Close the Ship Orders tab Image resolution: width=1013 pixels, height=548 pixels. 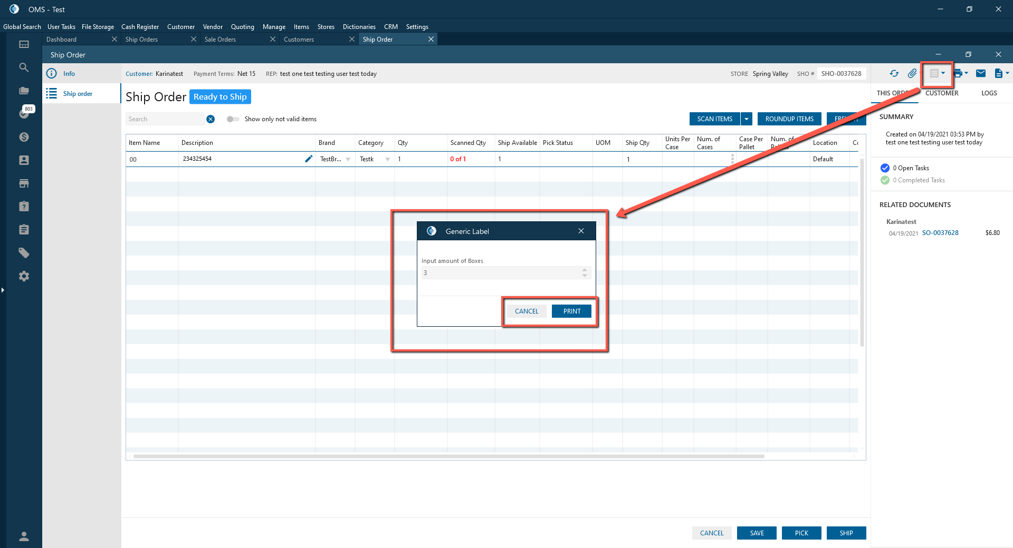(194, 40)
